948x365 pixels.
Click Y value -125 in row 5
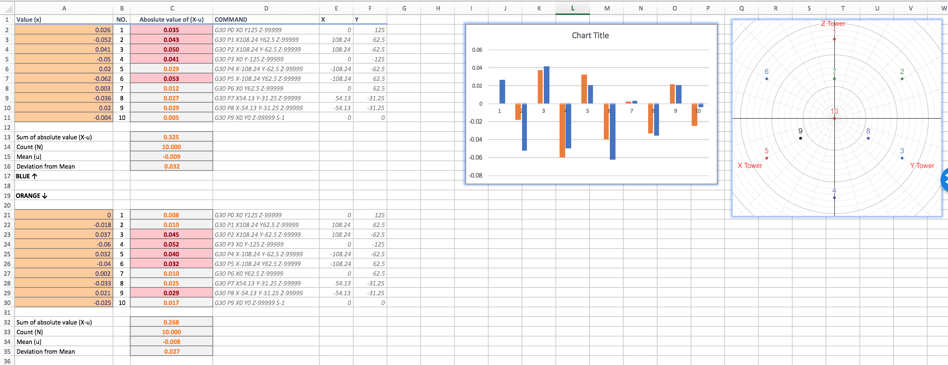pos(370,59)
